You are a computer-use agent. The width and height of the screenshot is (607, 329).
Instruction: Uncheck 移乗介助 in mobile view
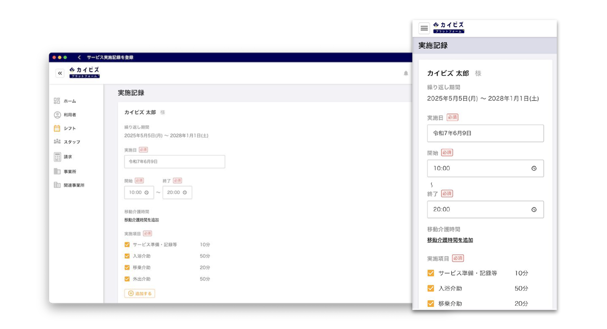(x=430, y=303)
